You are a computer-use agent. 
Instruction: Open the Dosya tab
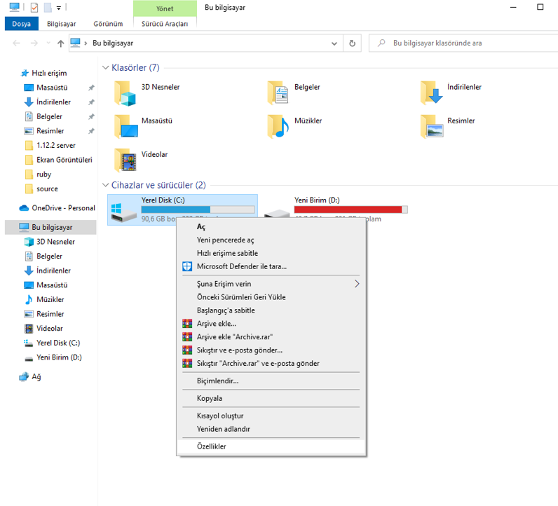(21, 24)
